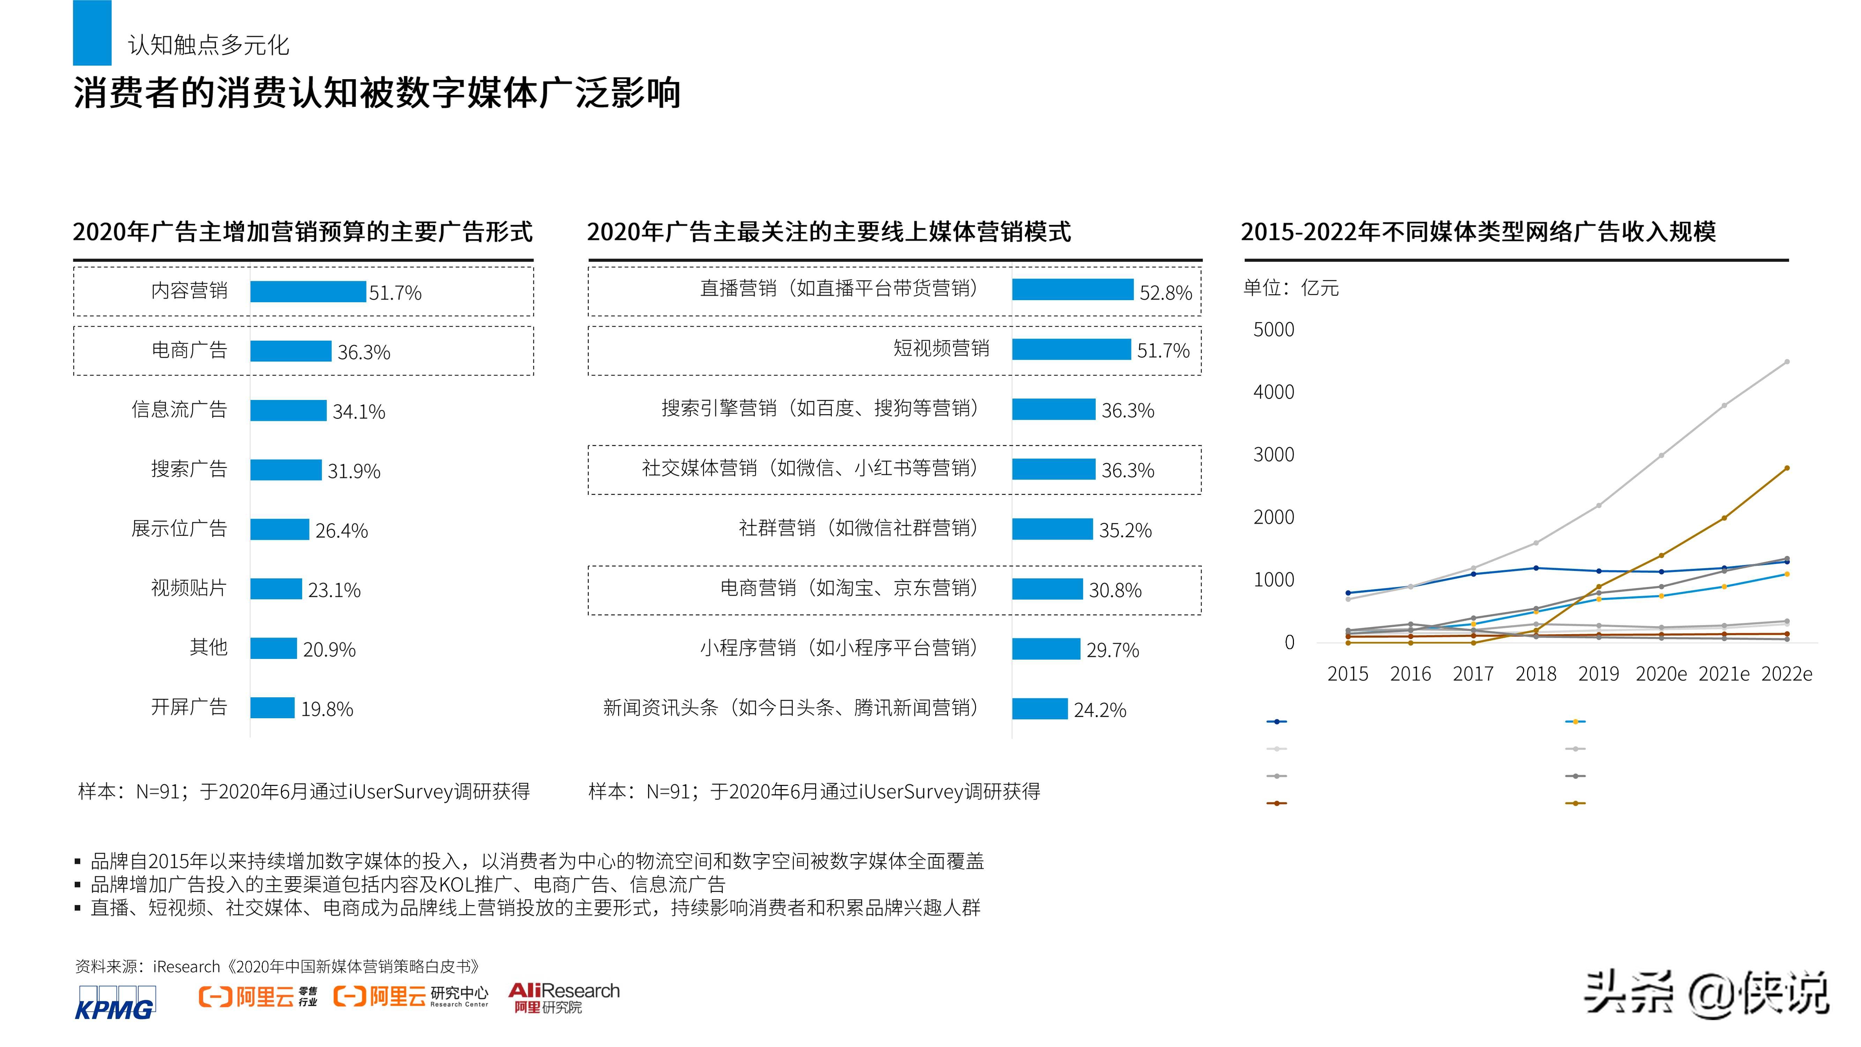Click the 26.4% value next to 展示位广告
This screenshot has width=1861, height=1047.
[342, 531]
